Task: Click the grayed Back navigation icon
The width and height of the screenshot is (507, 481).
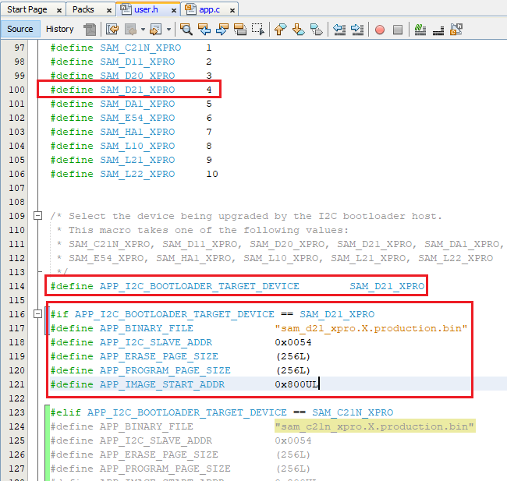Action: pos(131,30)
